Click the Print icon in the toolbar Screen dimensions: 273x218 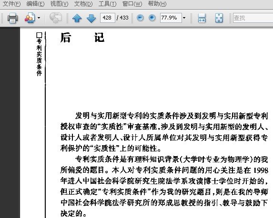tap(12, 18)
